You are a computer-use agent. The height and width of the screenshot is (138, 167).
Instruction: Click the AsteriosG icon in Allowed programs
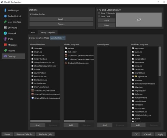(x=66, y=56)
